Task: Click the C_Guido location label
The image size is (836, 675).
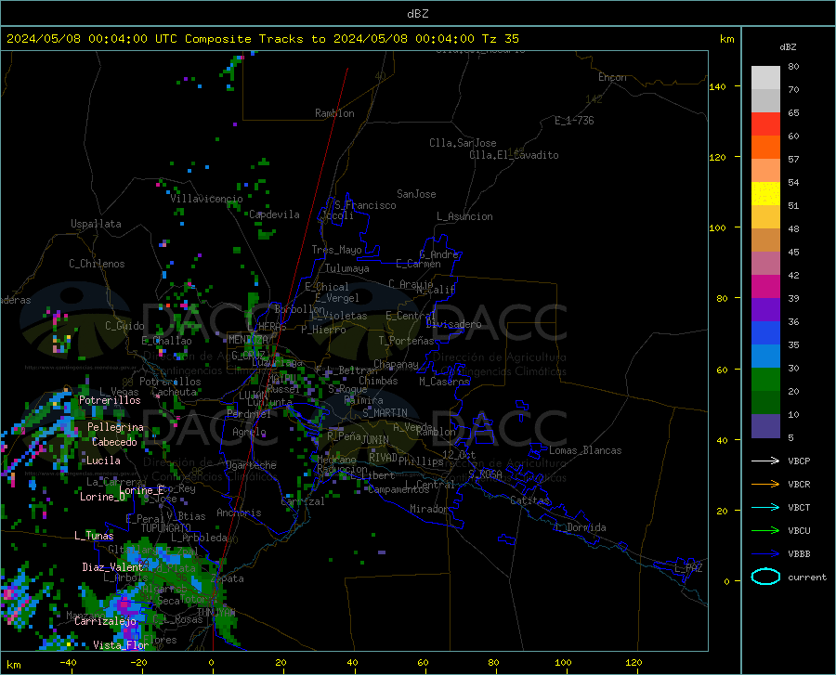Action: [124, 326]
